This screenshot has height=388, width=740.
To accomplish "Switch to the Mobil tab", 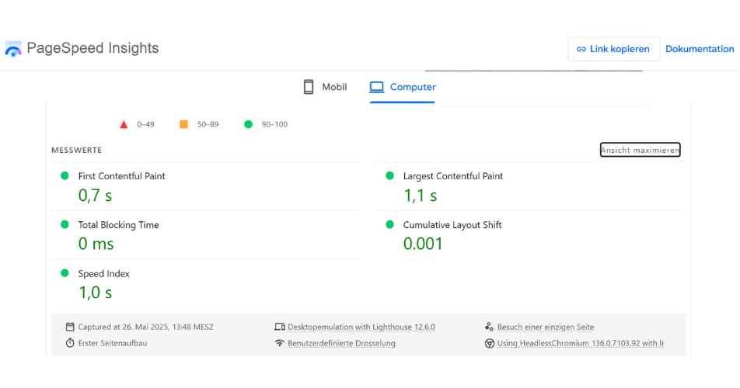I will point(325,87).
